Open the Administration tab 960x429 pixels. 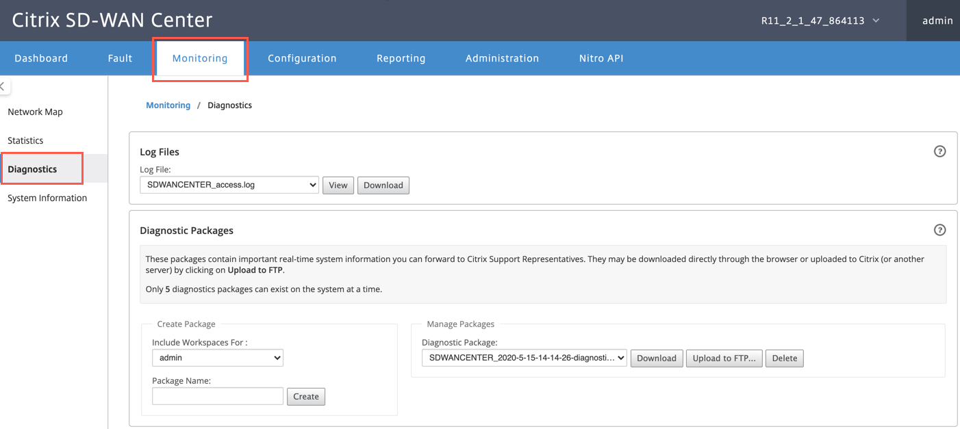coord(502,58)
